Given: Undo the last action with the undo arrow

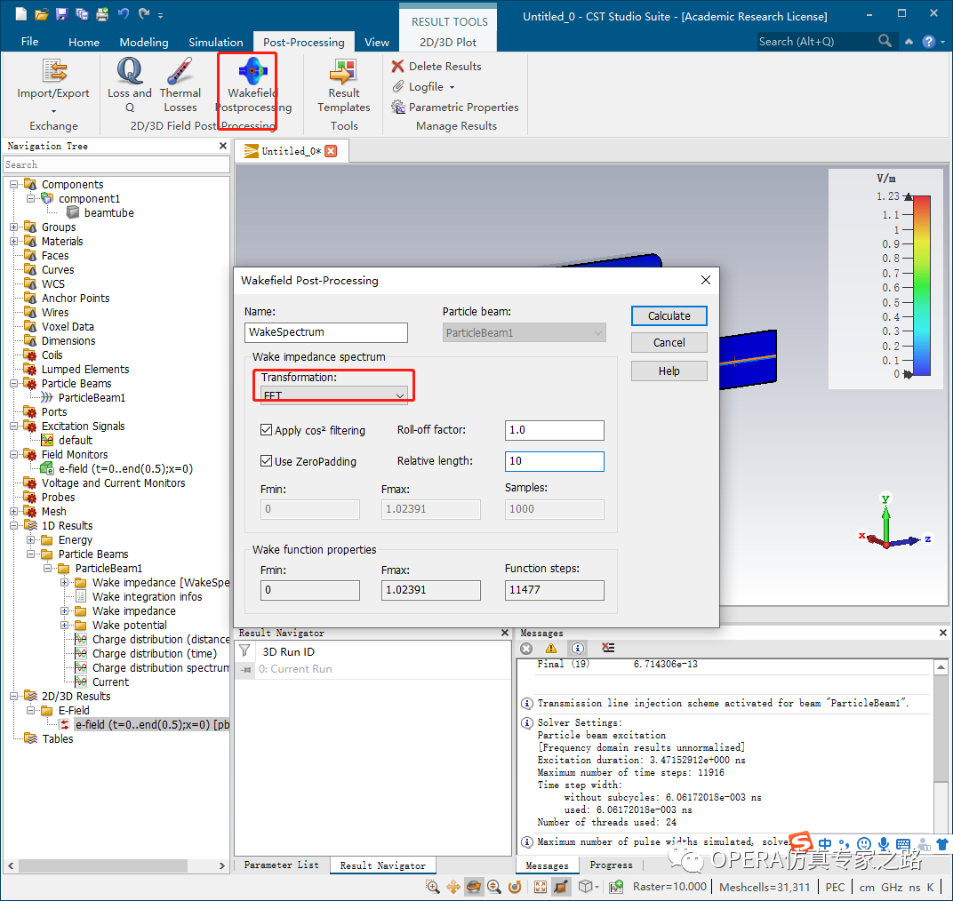Looking at the screenshot, I should click(124, 13).
